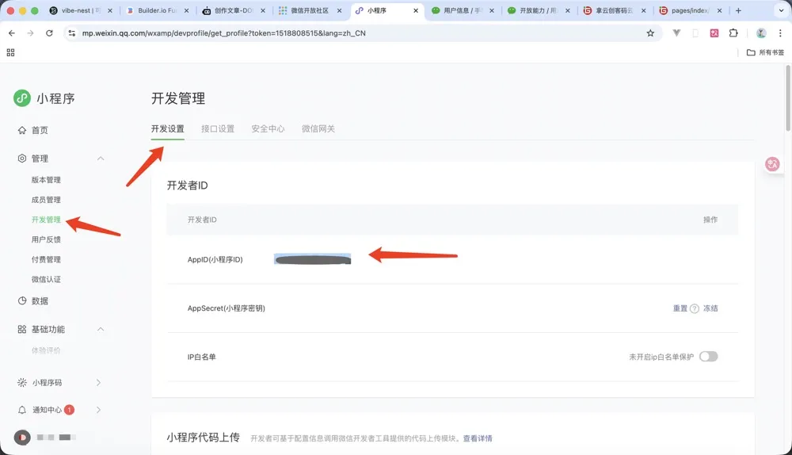Open the Chrome profile avatar
792x455 pixels.
(761, 32)
